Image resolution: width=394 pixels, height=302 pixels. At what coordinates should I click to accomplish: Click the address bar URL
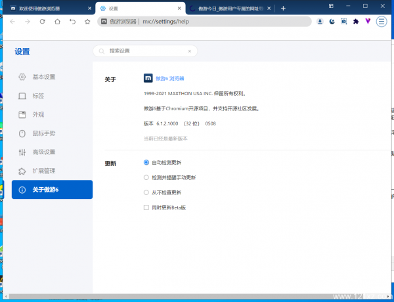166,22
